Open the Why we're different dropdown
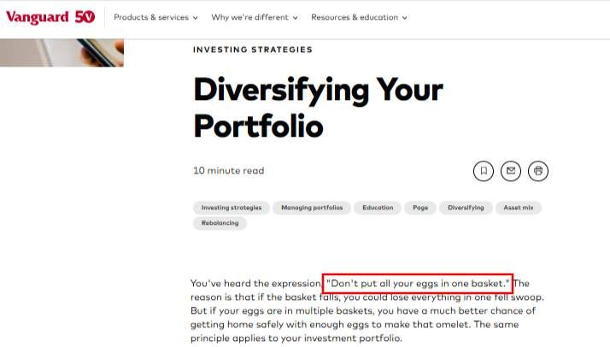 pos(255,17)
